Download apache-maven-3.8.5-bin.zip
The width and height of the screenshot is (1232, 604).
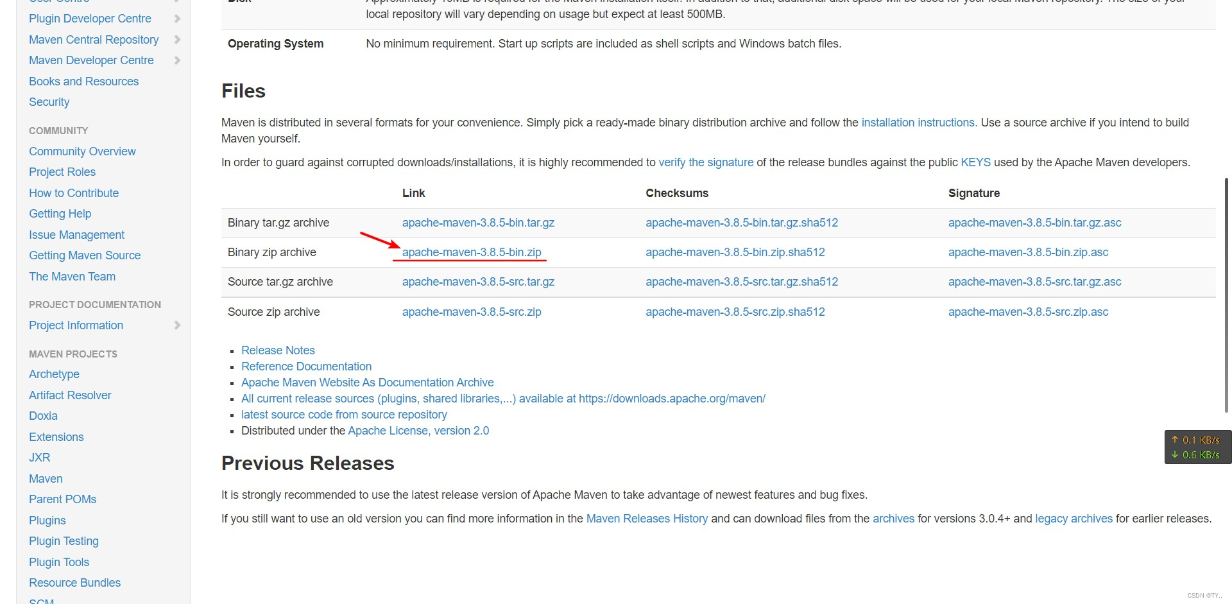pyautogui.click(x=472, y=252)
